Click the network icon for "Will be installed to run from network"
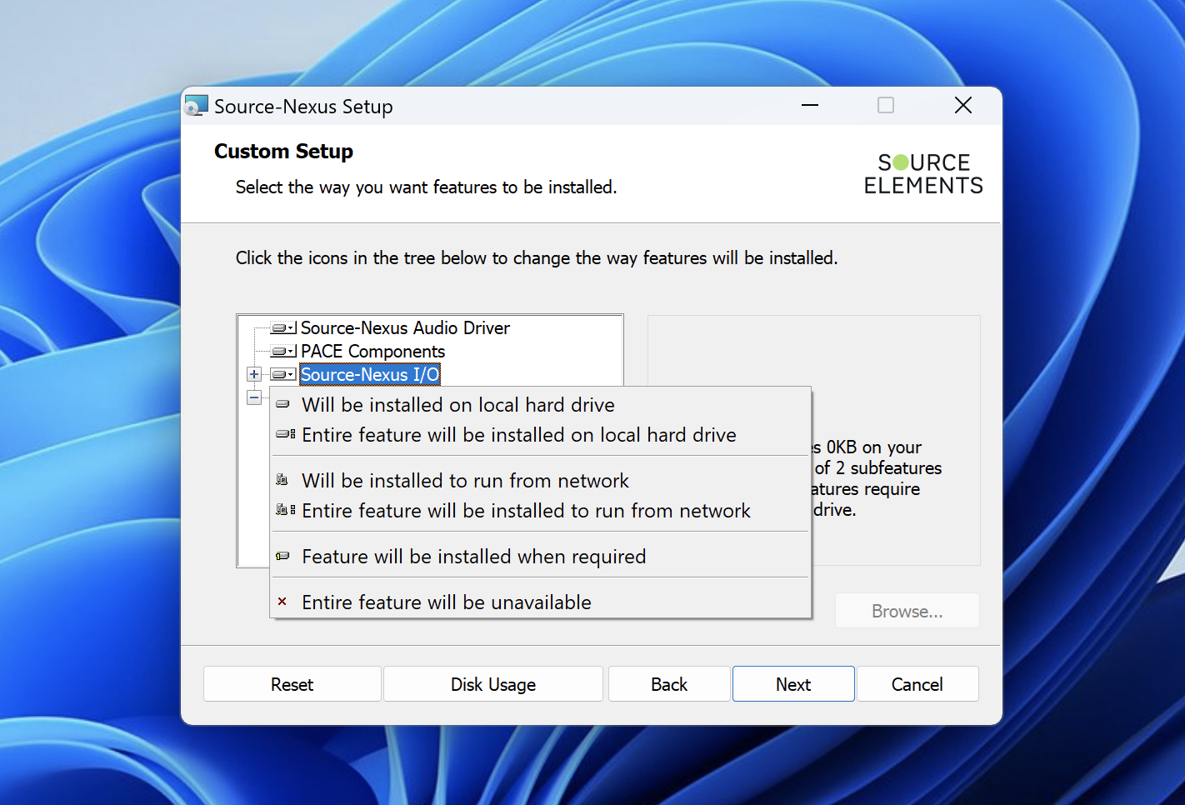 click(x=282, y=481)
